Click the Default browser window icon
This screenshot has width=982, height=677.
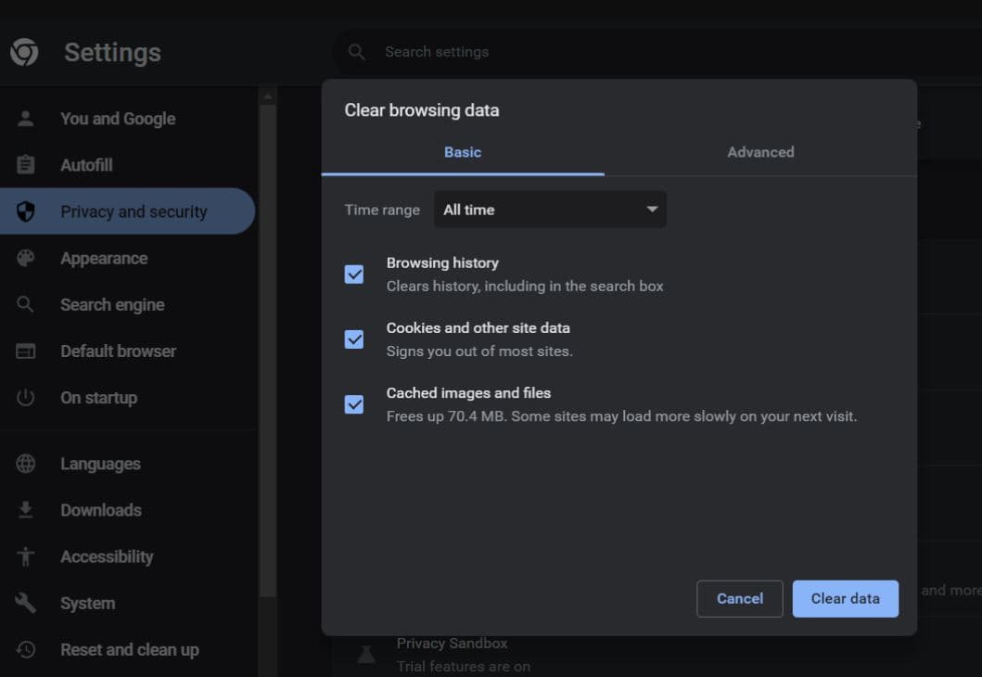(x=26, y=351)
